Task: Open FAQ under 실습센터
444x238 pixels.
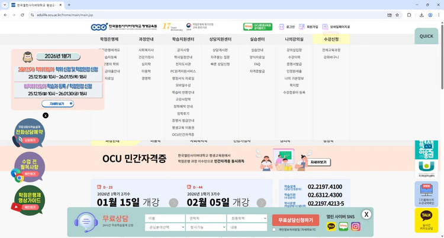Action: click(x=257, y=64)
